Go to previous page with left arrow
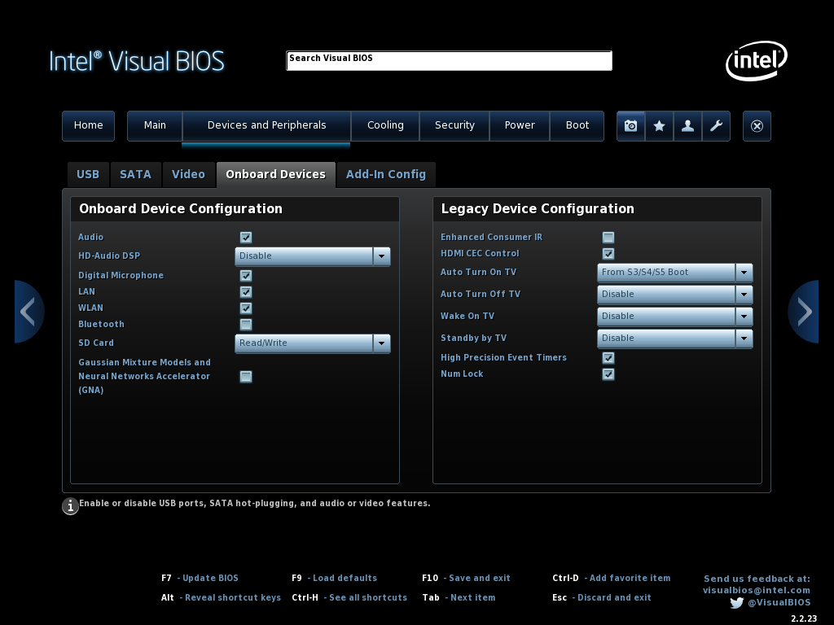This screenshot has width=834, height=625. pyautogui.click(x=29, y=312)
